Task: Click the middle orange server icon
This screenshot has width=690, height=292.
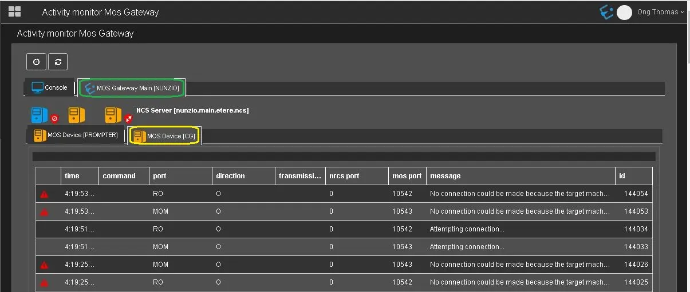Action: [76, 115]
